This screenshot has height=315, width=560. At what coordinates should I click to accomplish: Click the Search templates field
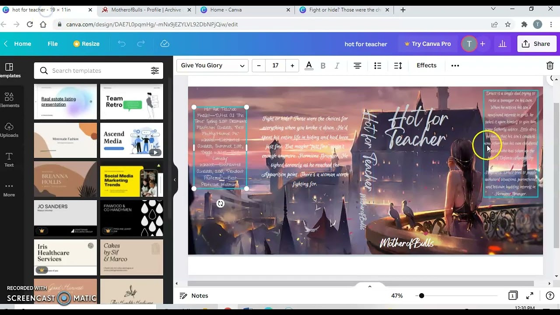[99, 70]
